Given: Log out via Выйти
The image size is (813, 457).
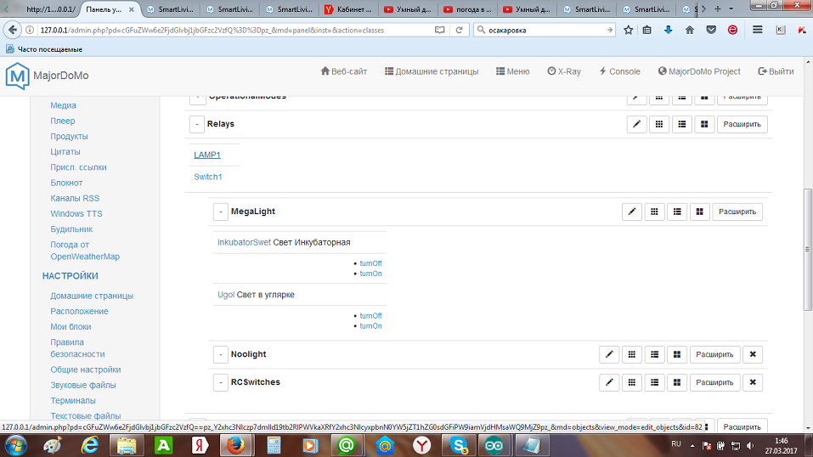Looking at the screenshot, I should (x=776, y=71).
